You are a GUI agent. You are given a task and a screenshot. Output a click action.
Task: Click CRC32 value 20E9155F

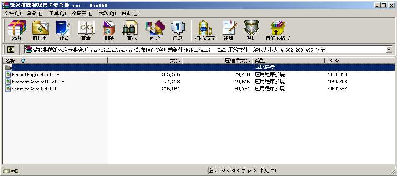pos(337,89)
